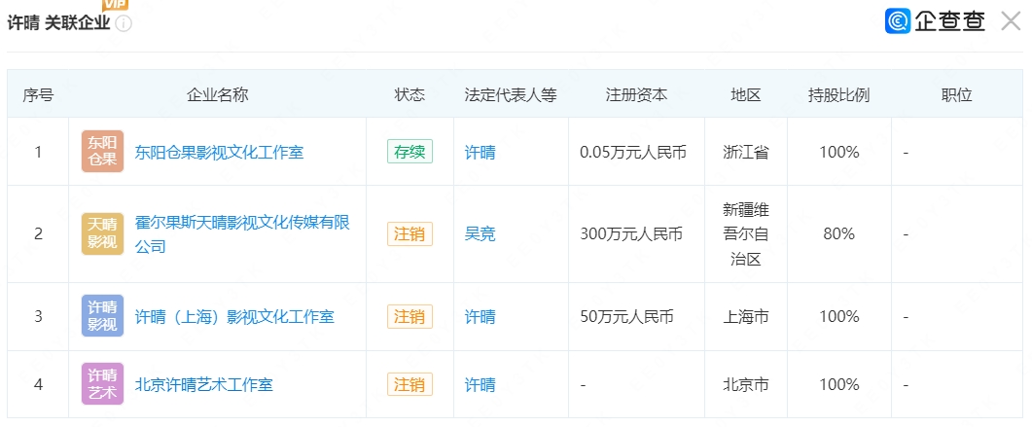Click 100% shareholding in 东阳仓果 row
1032x427 pixels.
839,153
